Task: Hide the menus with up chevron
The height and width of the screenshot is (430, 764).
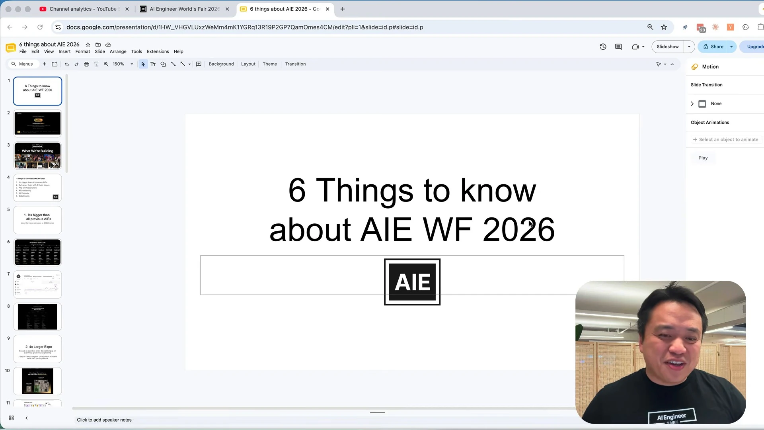Action: coord(672,64)
